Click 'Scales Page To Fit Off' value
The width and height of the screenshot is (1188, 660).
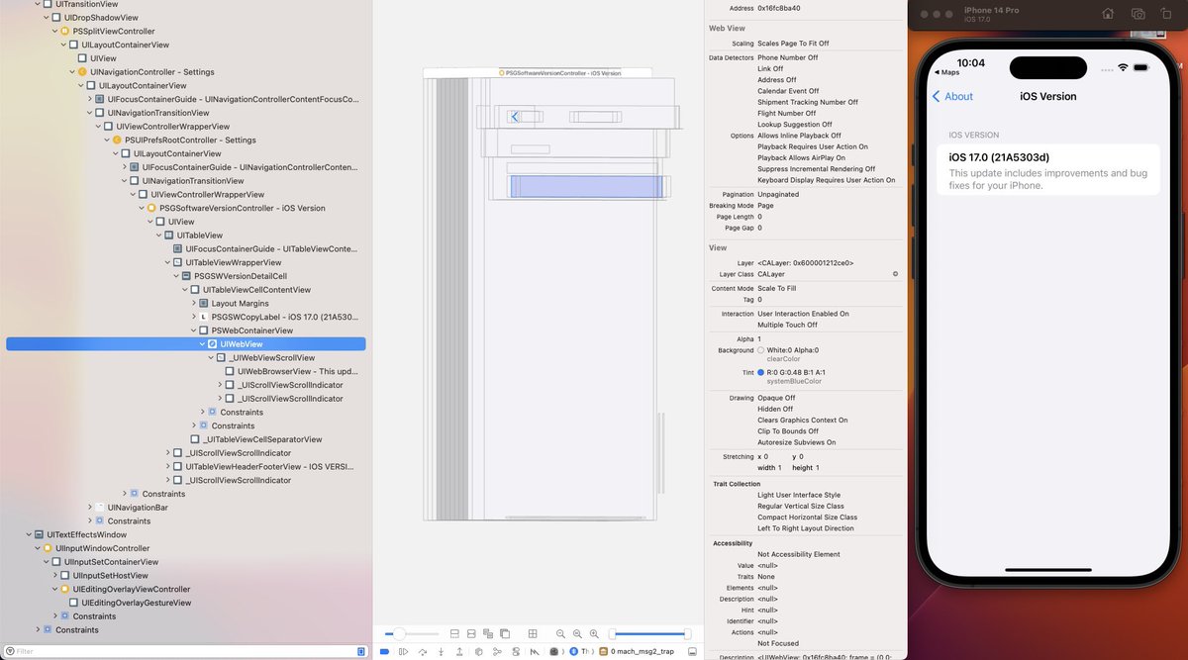click(793, 44)
